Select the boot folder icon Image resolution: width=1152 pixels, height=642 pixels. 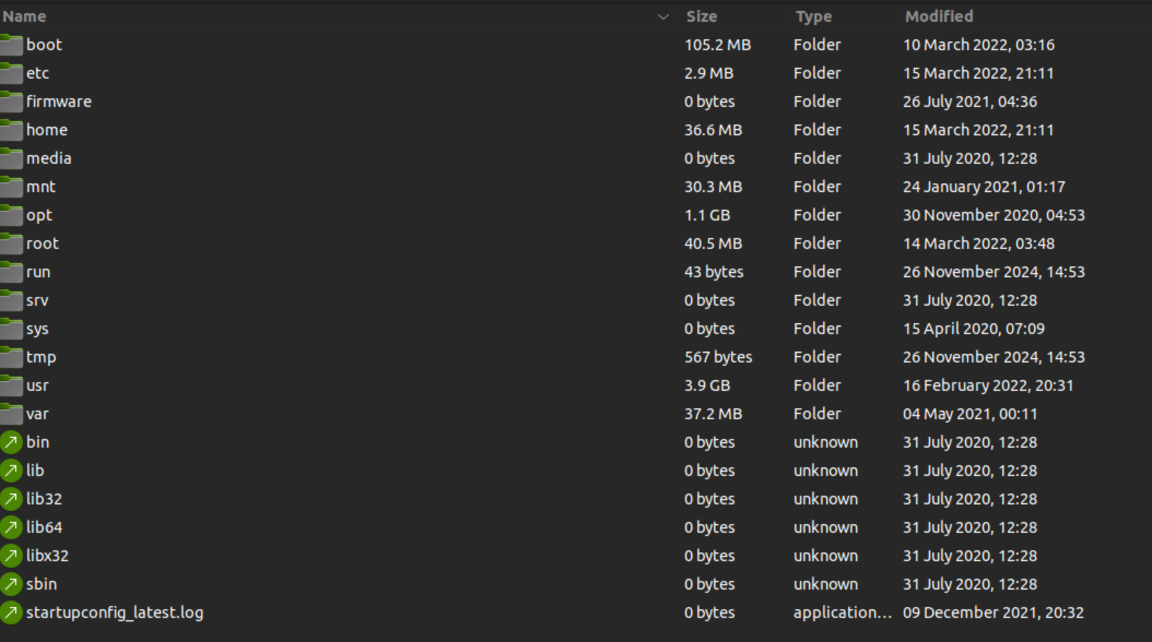[x=11, y=45]
